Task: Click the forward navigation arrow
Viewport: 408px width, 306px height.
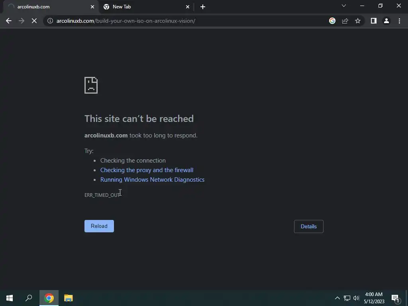Action: coord(22,21)
